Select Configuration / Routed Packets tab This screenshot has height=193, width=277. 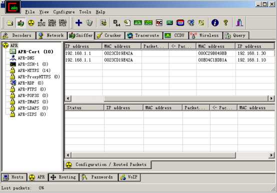tap(107, 164)
